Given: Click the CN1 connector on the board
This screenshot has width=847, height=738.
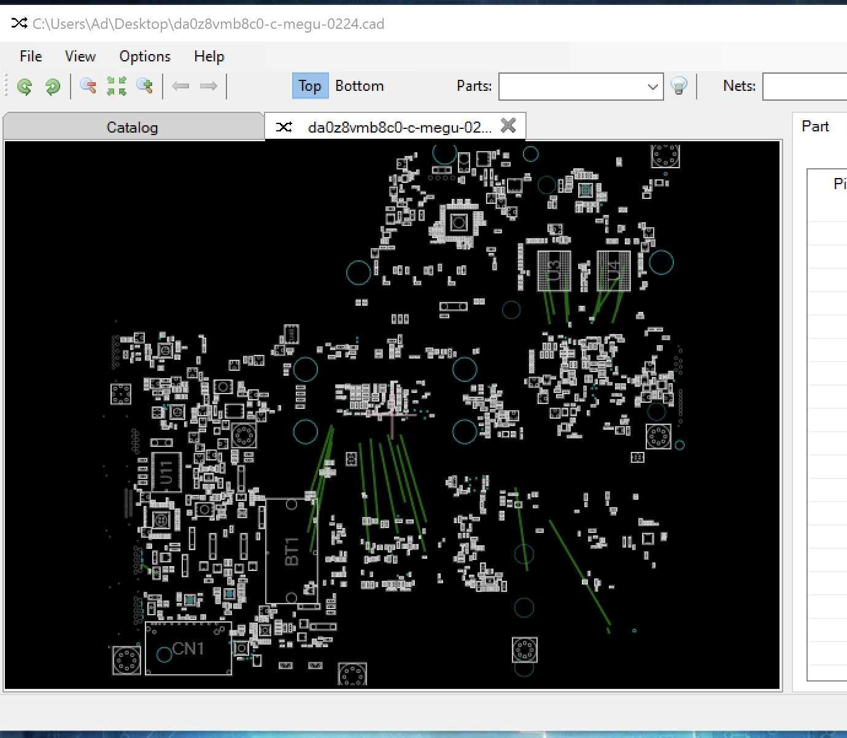Looking at the screenshot, I should (x=188, y=648).
